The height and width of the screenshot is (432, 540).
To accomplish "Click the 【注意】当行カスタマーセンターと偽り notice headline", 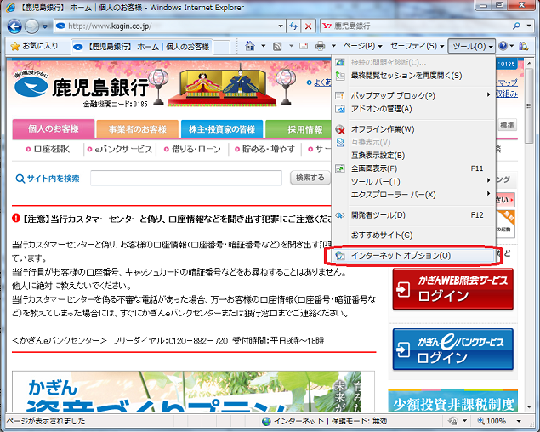I will pos(177,219).
